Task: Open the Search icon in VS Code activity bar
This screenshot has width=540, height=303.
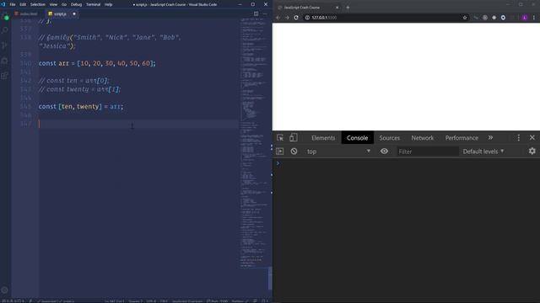Action: [x=5, y=30]
